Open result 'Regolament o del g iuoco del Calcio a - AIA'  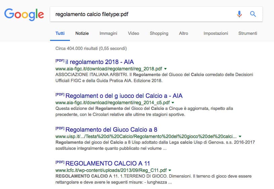pos(124,96)
